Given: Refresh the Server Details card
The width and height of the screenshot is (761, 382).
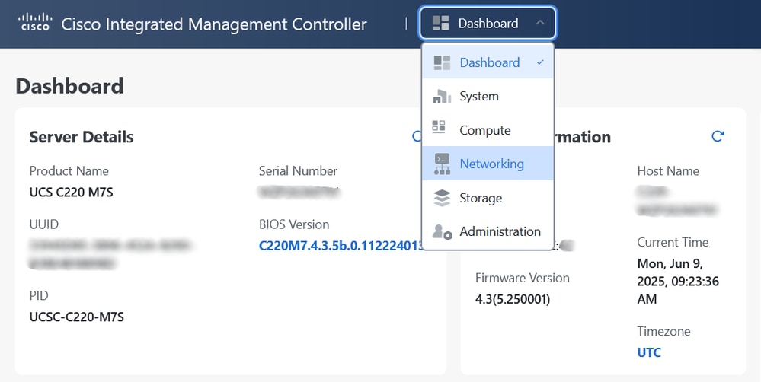Looking at the screenshot, I should [x=417, y=136].
